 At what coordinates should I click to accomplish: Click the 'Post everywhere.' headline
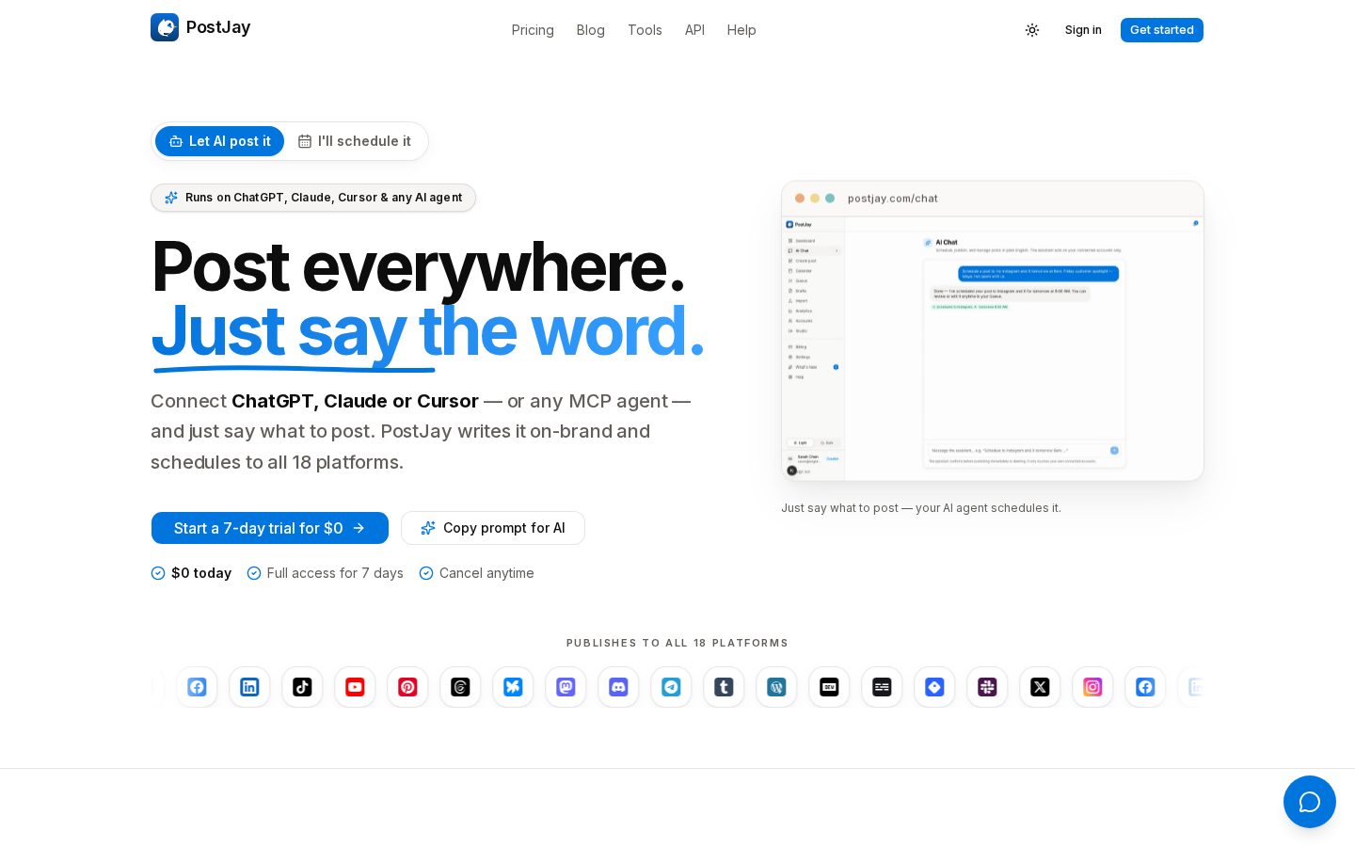click(x=419, y=266)
